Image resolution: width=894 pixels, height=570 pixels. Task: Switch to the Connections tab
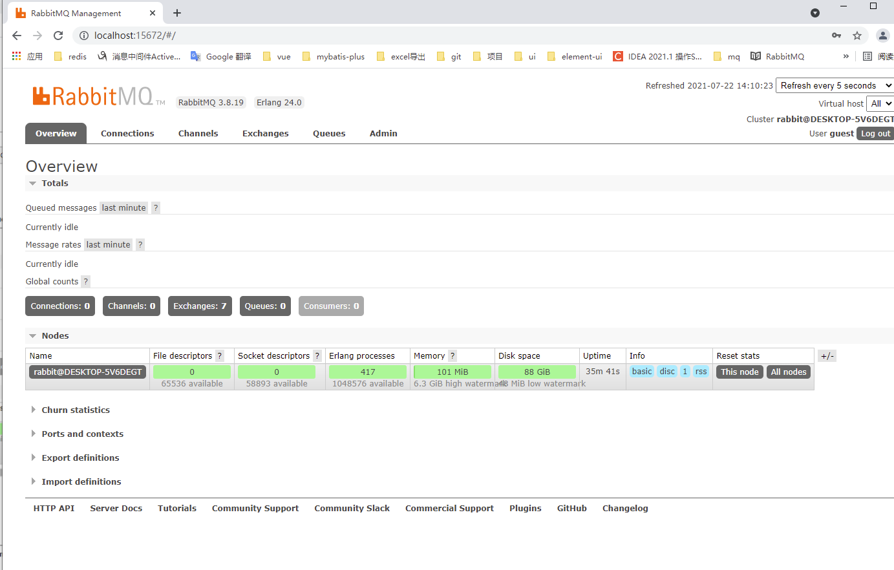pos(127,133)
